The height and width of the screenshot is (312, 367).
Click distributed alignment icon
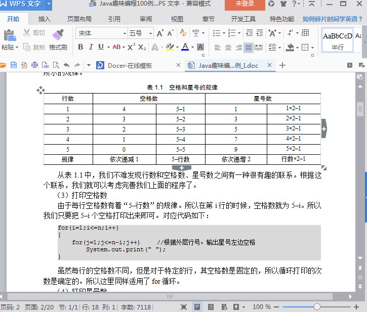click(x=258, y=48)
